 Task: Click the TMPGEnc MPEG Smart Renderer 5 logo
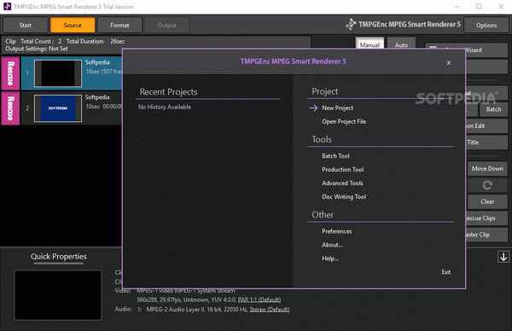point(403,25)
